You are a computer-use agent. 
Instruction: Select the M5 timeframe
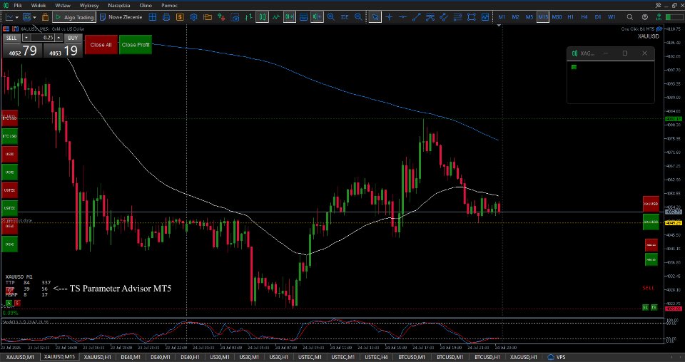coord(529,17)
